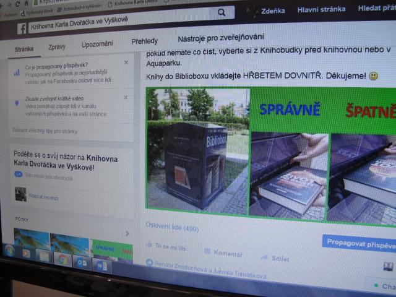
Task: Open Outlook from the taskbar
Action: (82, 262)
